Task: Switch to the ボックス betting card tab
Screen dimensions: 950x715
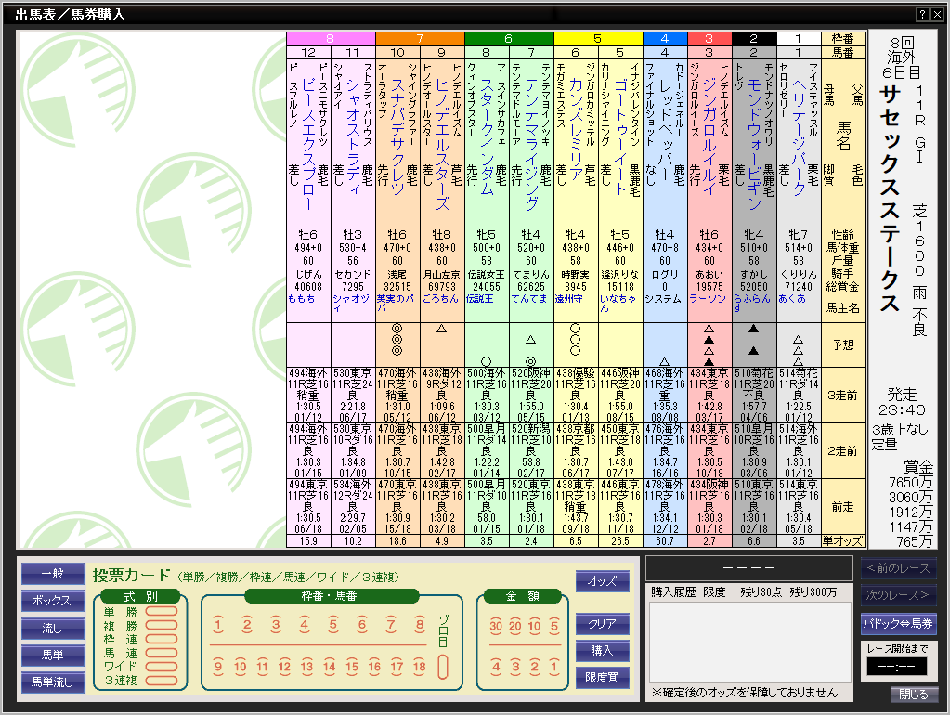Action: pos(53,601)
